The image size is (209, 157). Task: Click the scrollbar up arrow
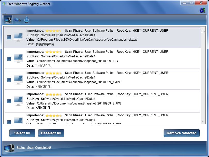click(203, 29)
